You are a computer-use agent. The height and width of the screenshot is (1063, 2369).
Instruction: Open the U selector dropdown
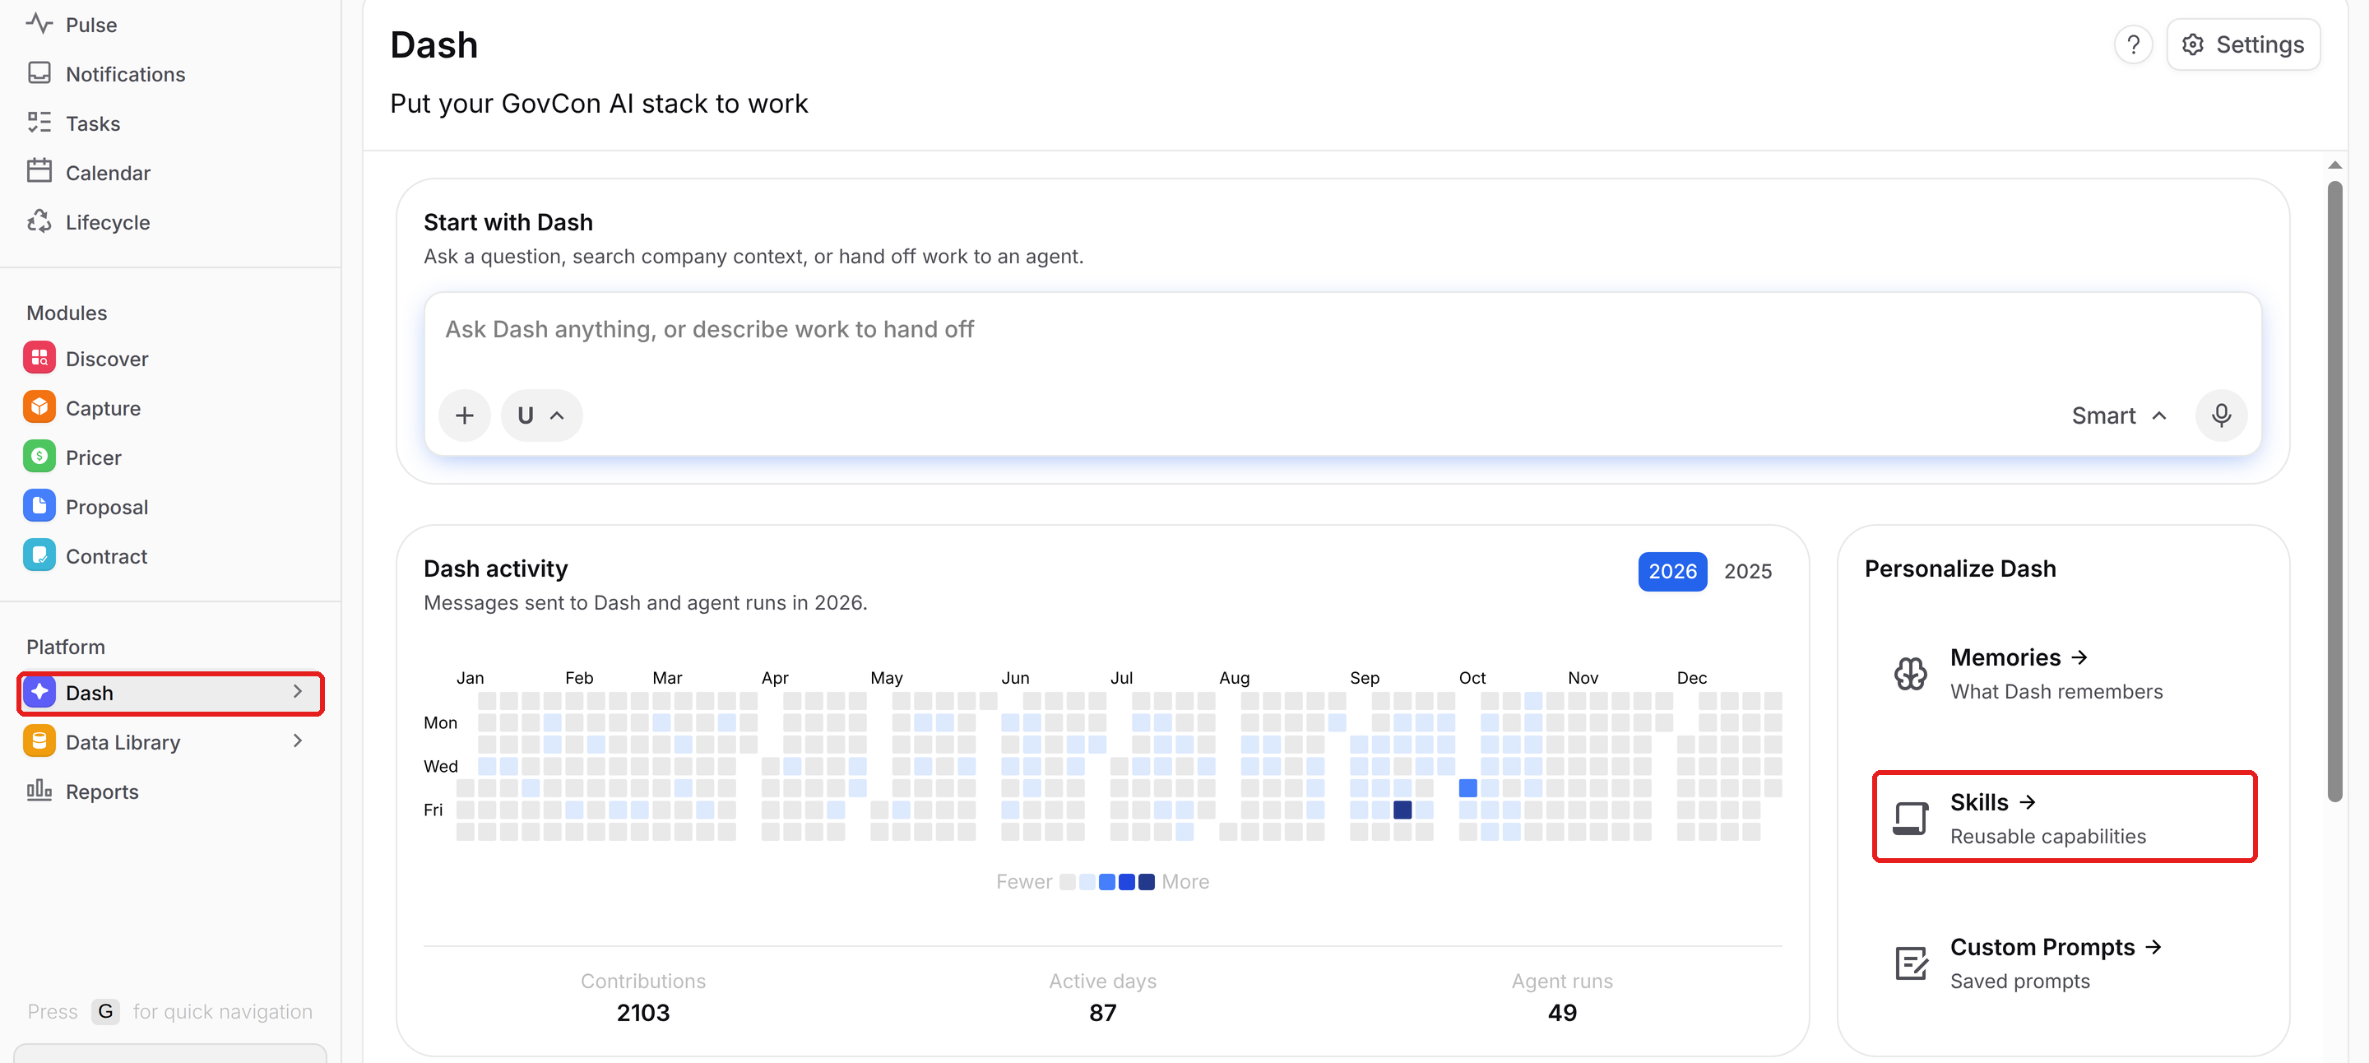tap(540, 415)
